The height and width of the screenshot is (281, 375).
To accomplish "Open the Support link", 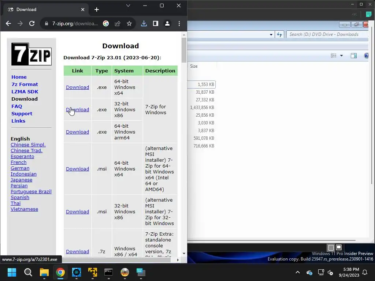I will click(x=22, y=114).
